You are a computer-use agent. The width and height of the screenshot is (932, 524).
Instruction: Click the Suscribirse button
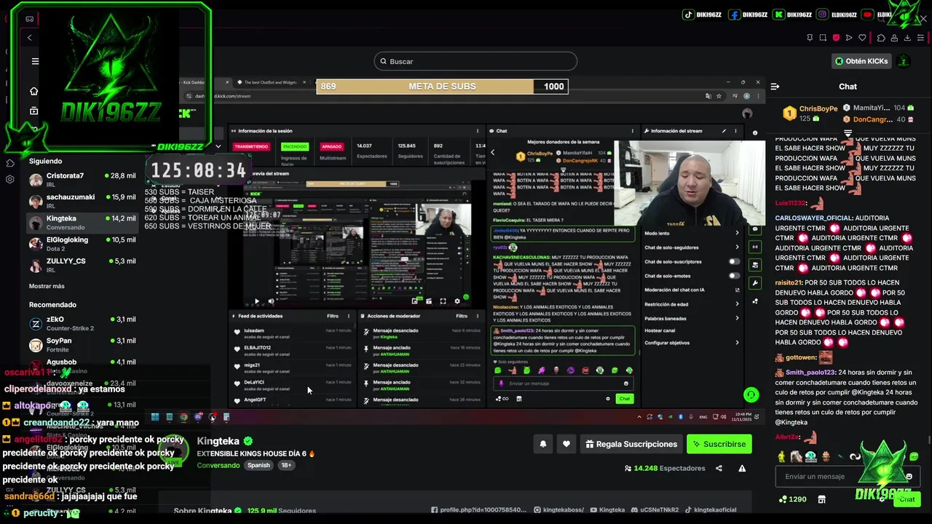719,444
